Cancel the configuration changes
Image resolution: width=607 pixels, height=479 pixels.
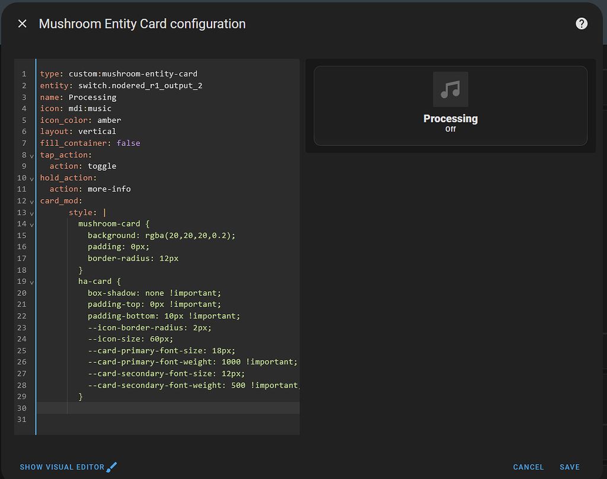tap(528, 467)
